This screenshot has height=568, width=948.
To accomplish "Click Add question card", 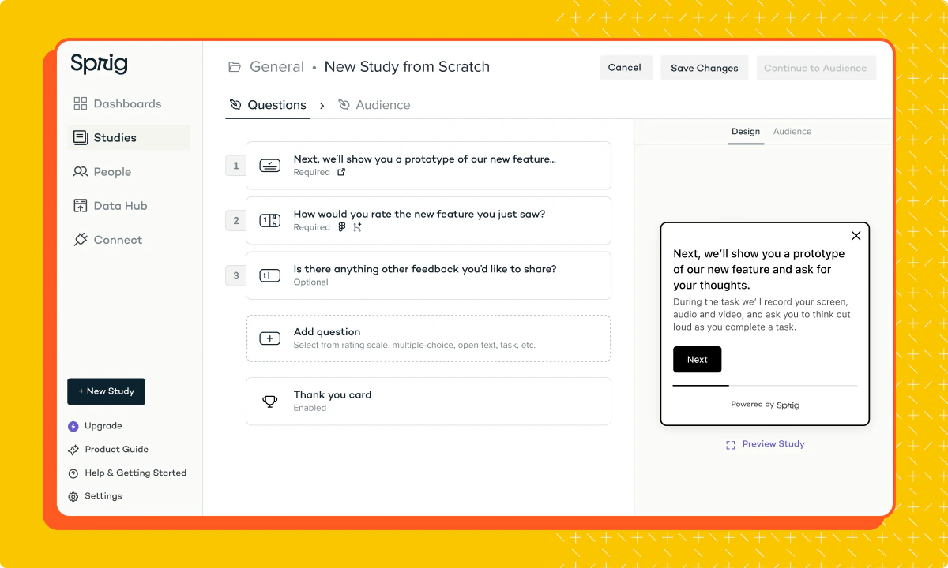I will [428, 338].
